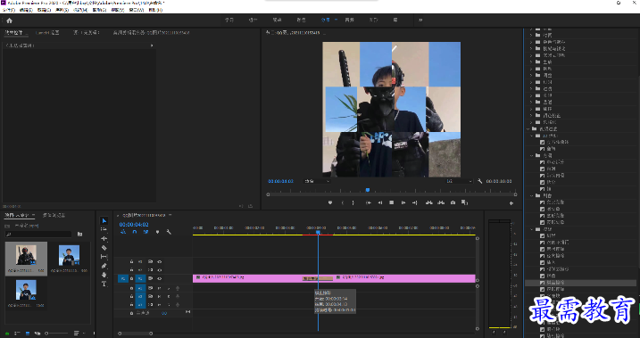Click the Home icon in the top bar
640x338 pixels.
point(10,21)
